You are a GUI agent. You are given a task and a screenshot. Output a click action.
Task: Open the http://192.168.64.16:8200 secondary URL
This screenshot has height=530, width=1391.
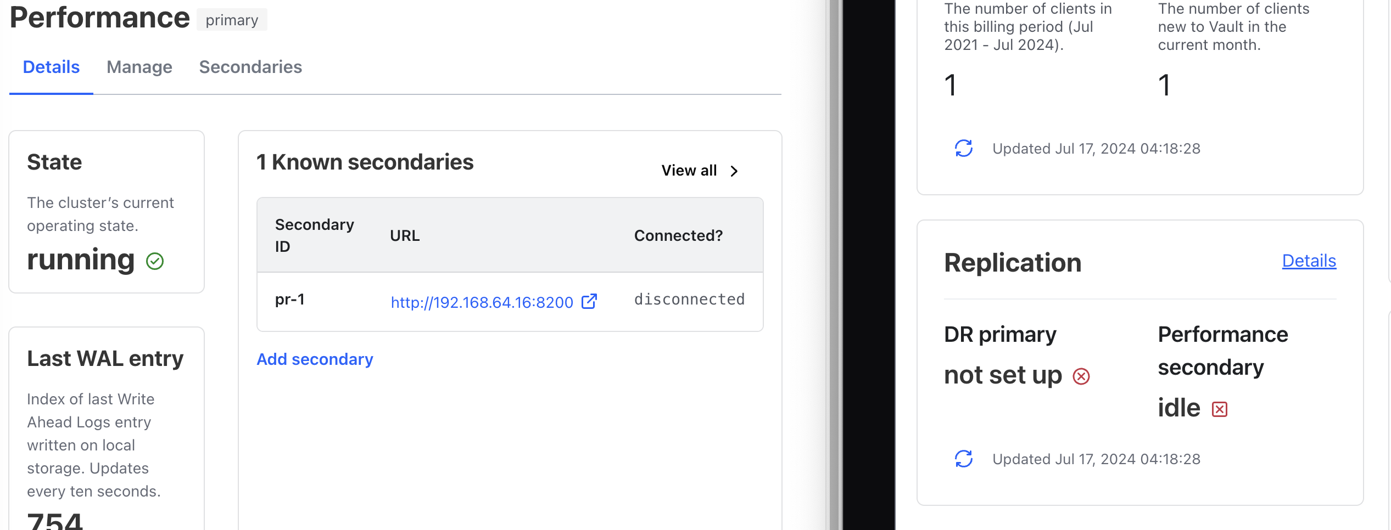pos(482,302)
